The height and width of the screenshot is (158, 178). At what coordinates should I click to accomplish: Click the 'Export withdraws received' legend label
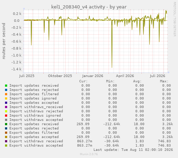tap(36, 141)
